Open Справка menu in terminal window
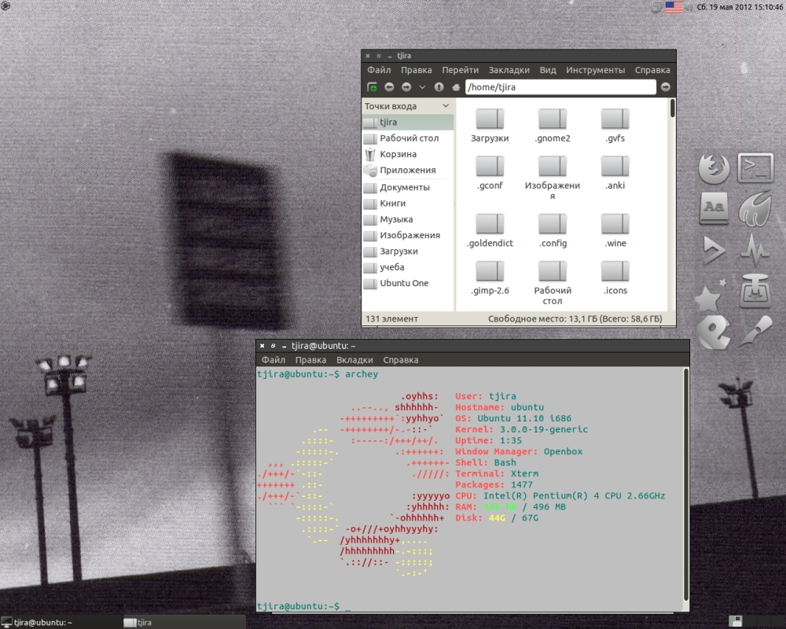Viewport: 786px width, 629px height. [401, 360]
